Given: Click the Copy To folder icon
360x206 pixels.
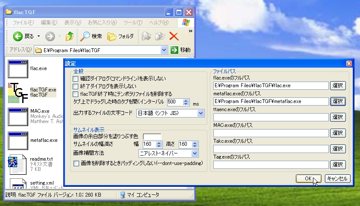Looking at the screenshot, I should [x=160, y=36].
